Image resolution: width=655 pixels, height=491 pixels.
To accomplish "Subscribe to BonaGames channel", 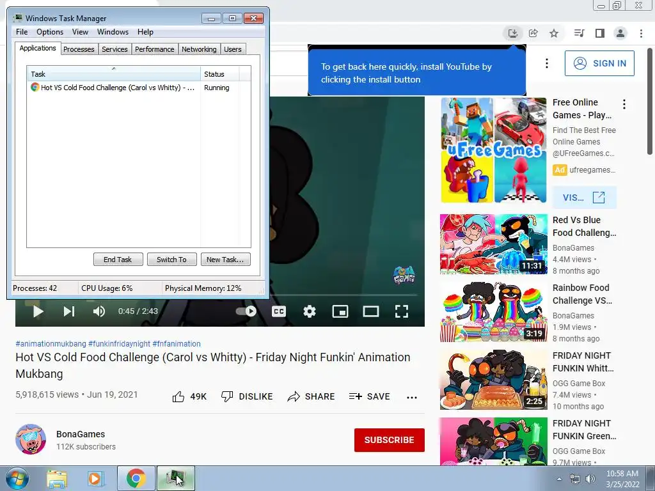I will point(390,440).
